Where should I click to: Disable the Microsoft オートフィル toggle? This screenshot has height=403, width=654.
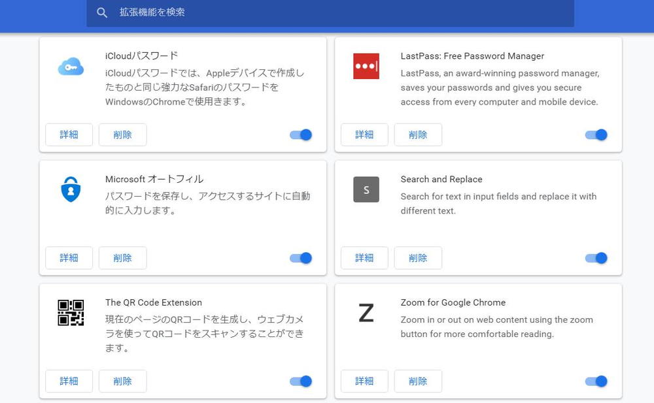(x=301, y=258)
